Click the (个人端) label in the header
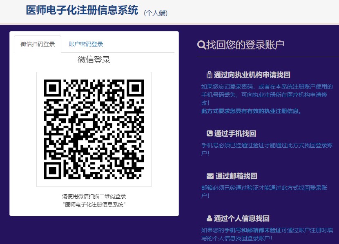The width and height of the screenshot is (339, 244). [x=156, y=13]
